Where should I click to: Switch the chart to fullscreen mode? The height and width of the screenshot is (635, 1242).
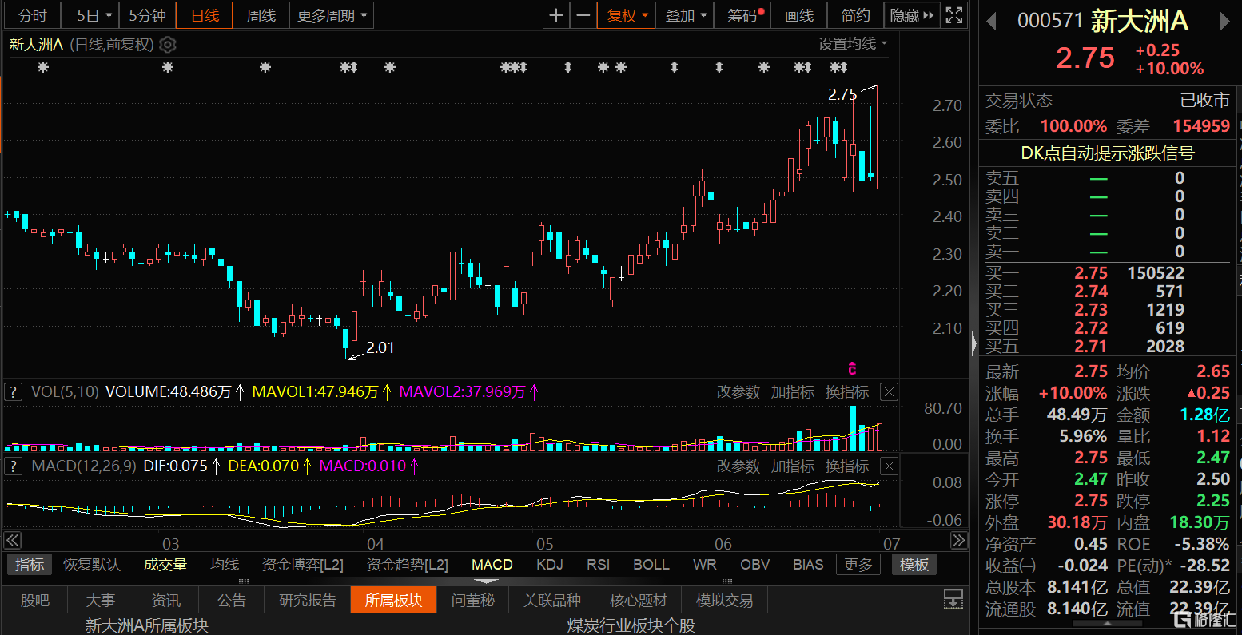[x=953, y=15]
